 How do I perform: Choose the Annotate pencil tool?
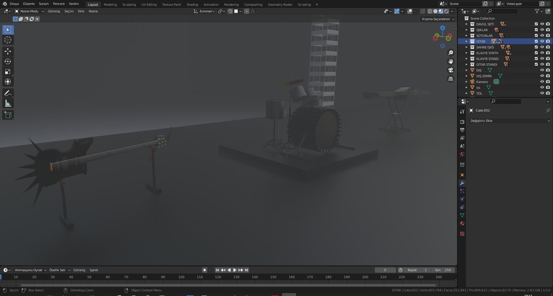(8, 93)
